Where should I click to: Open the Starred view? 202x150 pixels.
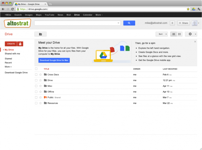pyautogui.click(x=8, y=59)
